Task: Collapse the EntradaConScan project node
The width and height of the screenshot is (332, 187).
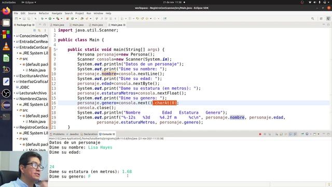Action: click(x=15, y=47)
